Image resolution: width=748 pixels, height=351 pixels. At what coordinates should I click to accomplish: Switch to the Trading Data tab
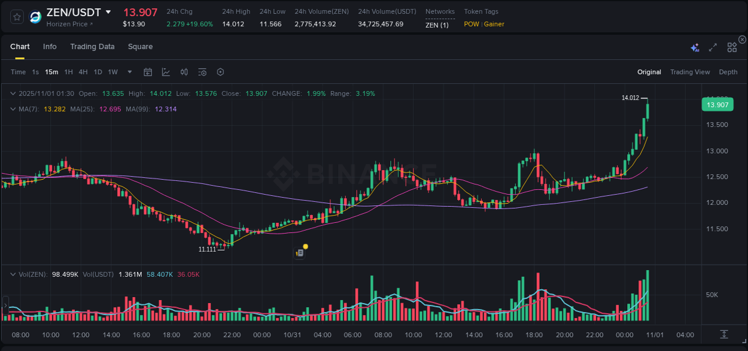(x=92, y=46)
